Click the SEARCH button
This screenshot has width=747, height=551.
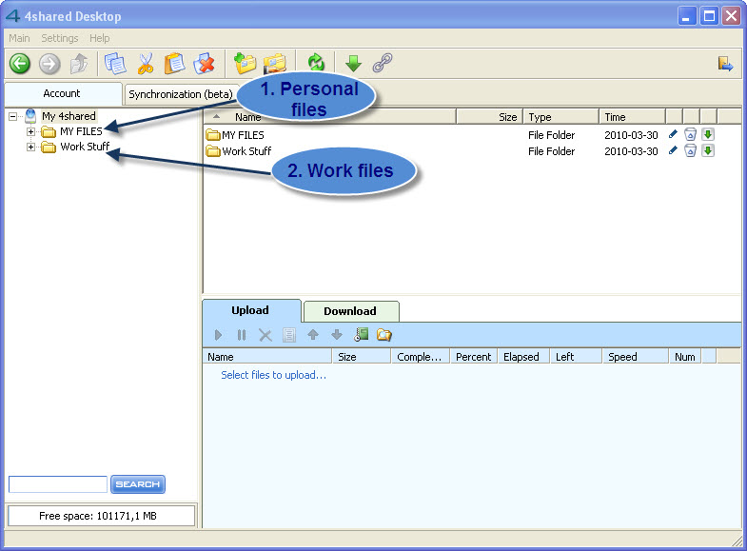[x=138, y=484]
